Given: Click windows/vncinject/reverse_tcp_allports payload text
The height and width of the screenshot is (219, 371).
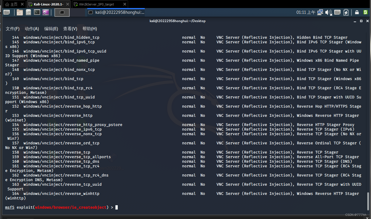Looking at the screenshot, I should (x=67, y=157).
